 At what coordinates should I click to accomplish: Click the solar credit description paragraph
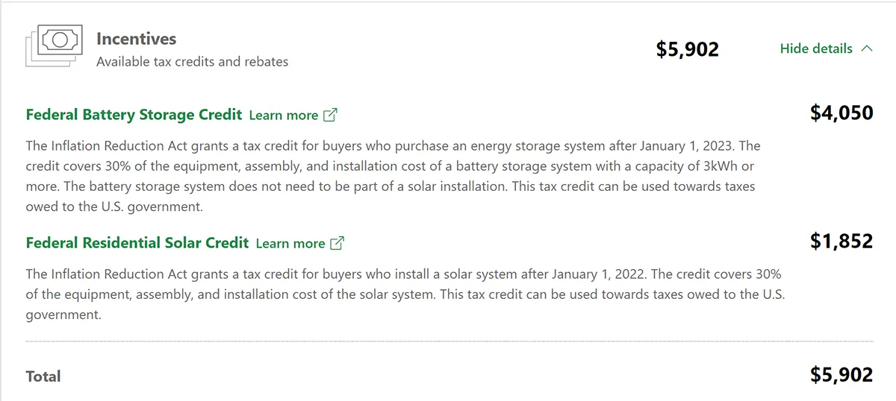click(405, 294)
